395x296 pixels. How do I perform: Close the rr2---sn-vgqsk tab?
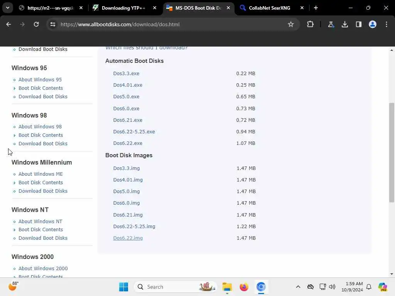[81, 8]
